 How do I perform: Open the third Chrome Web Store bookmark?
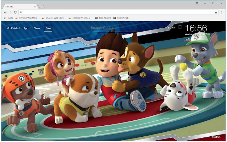80,18
